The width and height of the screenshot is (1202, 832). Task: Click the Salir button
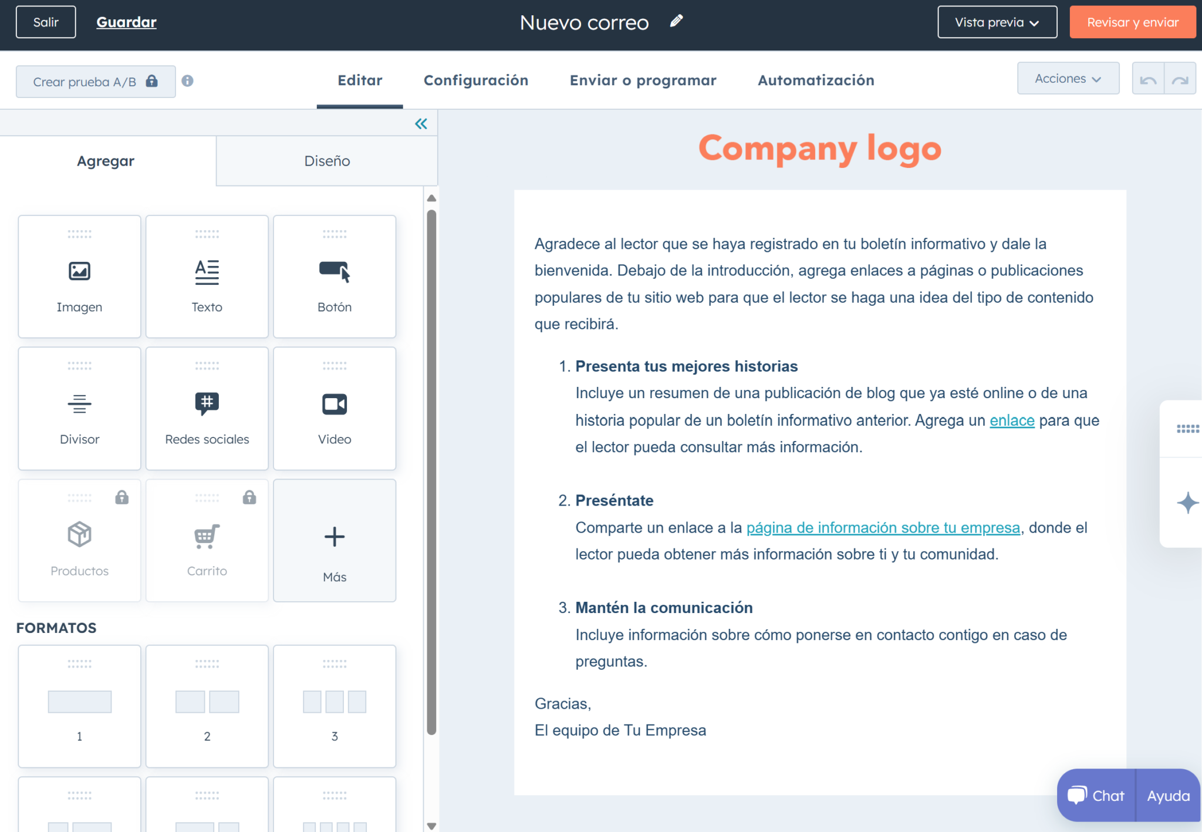[x=46, y=22]
